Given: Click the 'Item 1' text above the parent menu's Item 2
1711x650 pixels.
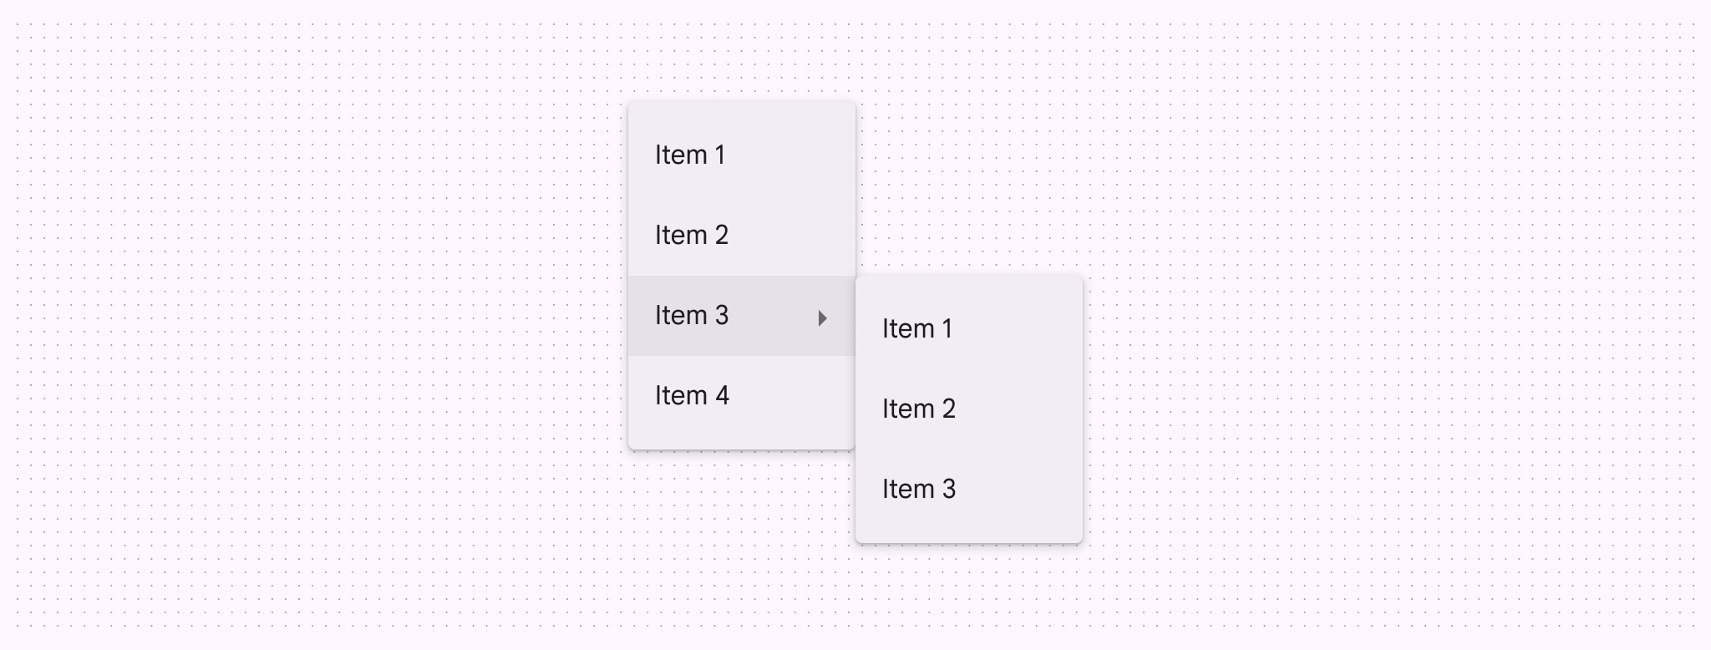Looking at the screenshot, I should click(x=690, y=155).
